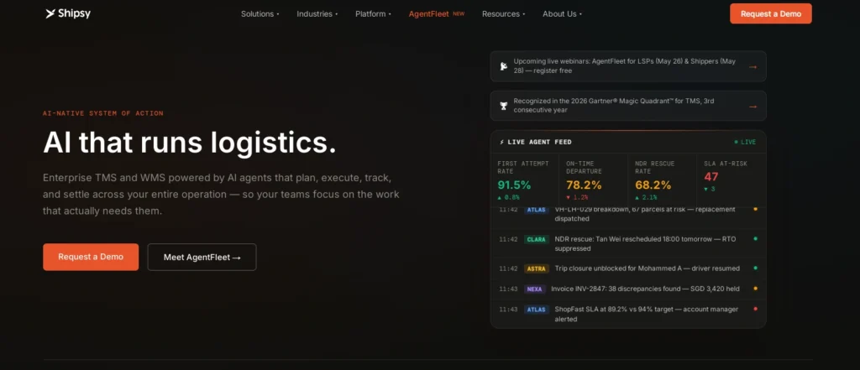The image size is (860, 370).
Task: Click the 0.8% up trend indicator
Action: pyautogui.click(x=508, y=197)
